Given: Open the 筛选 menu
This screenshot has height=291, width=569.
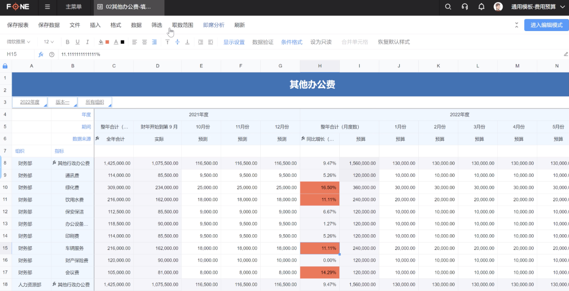Looking at the screenshot, I should [157, 25].
